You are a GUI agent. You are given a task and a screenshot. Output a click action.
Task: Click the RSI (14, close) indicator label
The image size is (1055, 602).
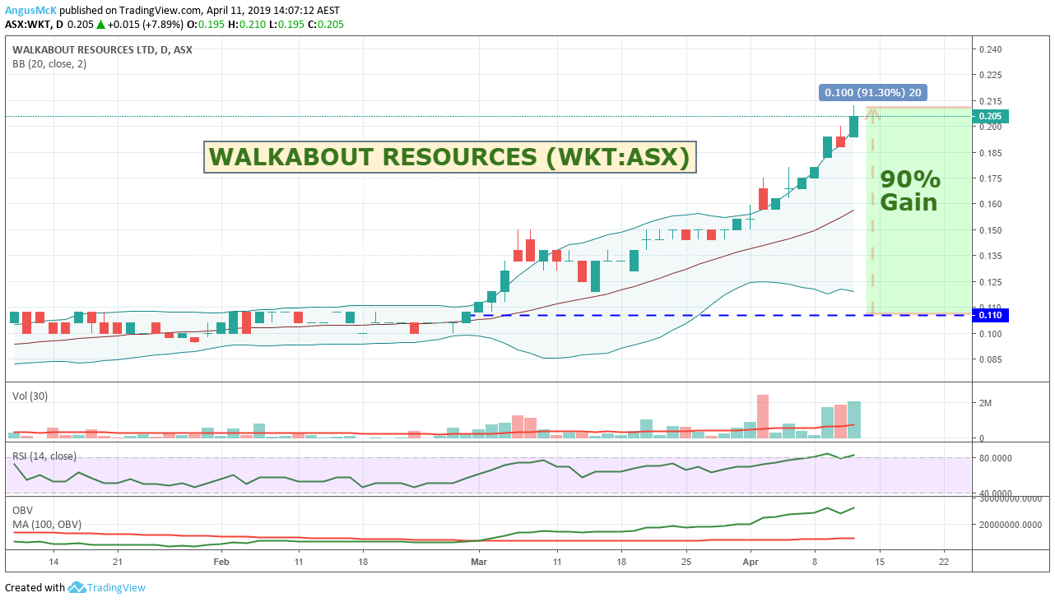pyautogui.click(x=44, y=456)
